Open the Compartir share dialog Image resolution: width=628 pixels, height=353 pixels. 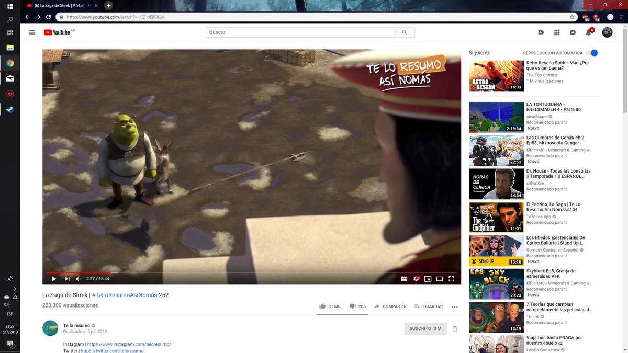pyautogui.click(x=390, y=306)
